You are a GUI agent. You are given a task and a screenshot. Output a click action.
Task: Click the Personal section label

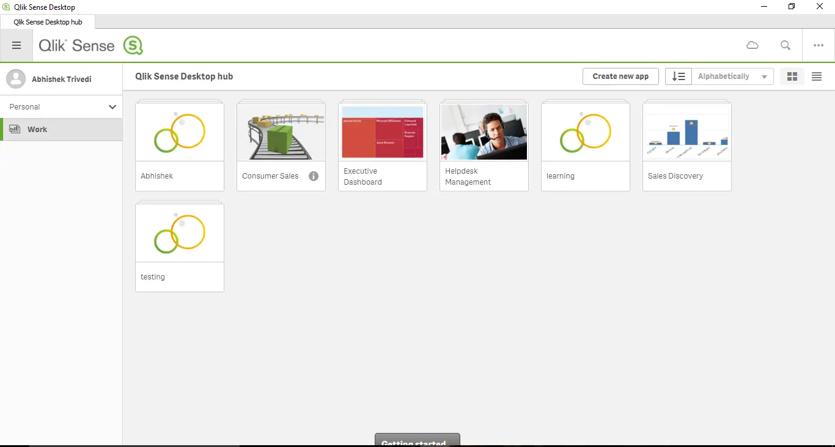[x=24, y=107]
